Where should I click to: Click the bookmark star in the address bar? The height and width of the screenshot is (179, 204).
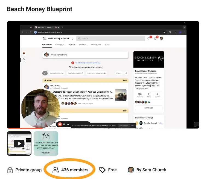click(x=164, y=32)
